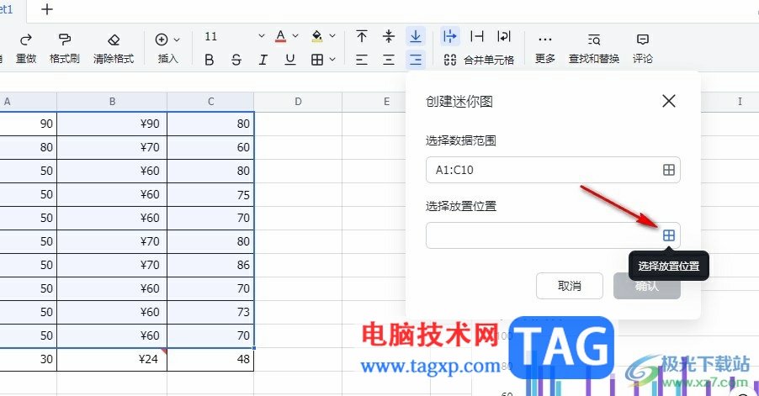Viewport: 759px width, 396px height.
Task: Select column I header
Action: 740,102
